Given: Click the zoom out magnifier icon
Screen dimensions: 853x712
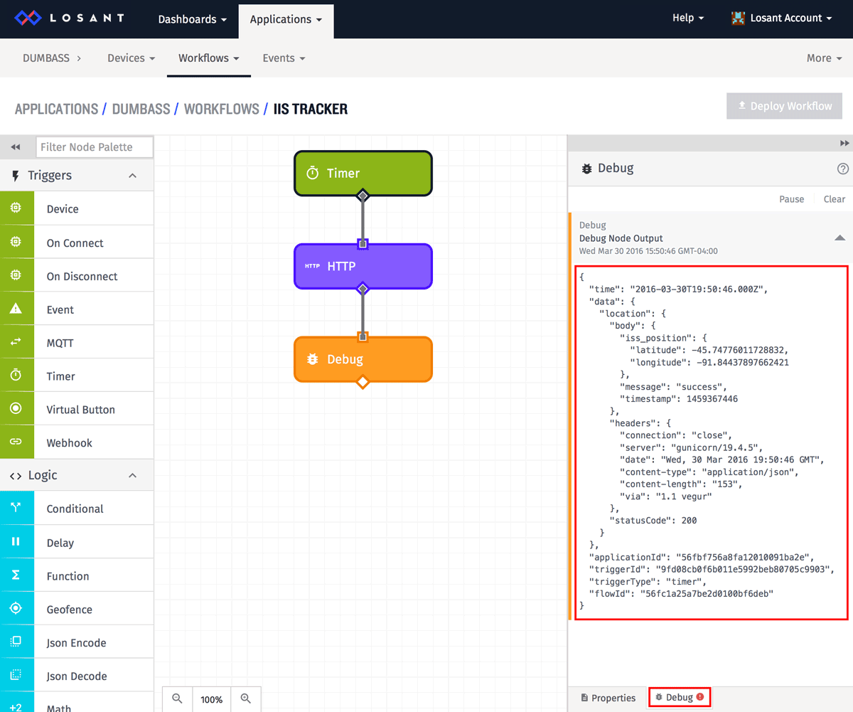Looking at the screenshot, I should coord(178,699).
